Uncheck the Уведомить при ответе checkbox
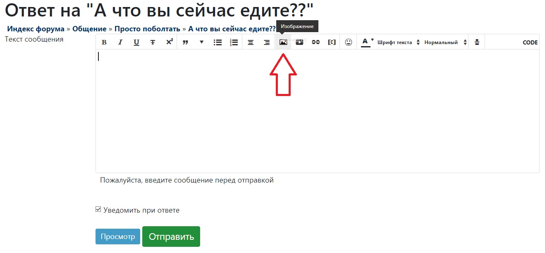The width and height of the screenshot is (545, 253). click(x=98, y=210)
